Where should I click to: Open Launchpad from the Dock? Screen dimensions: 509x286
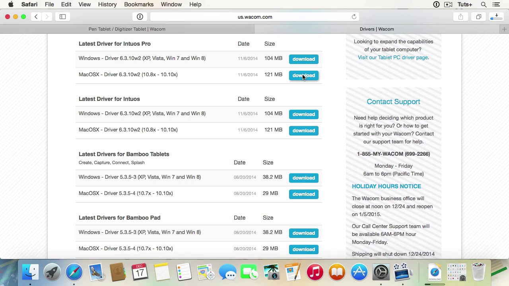click(52, 272)
